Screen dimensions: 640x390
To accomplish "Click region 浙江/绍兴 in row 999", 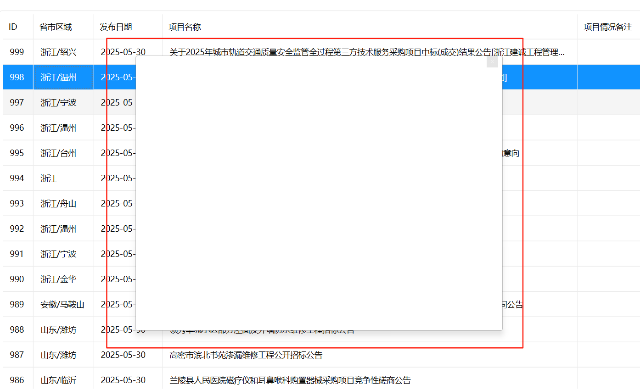I will tap(58, 52).
